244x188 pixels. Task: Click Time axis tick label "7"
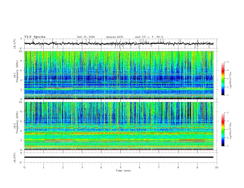(x=159, y=167)
